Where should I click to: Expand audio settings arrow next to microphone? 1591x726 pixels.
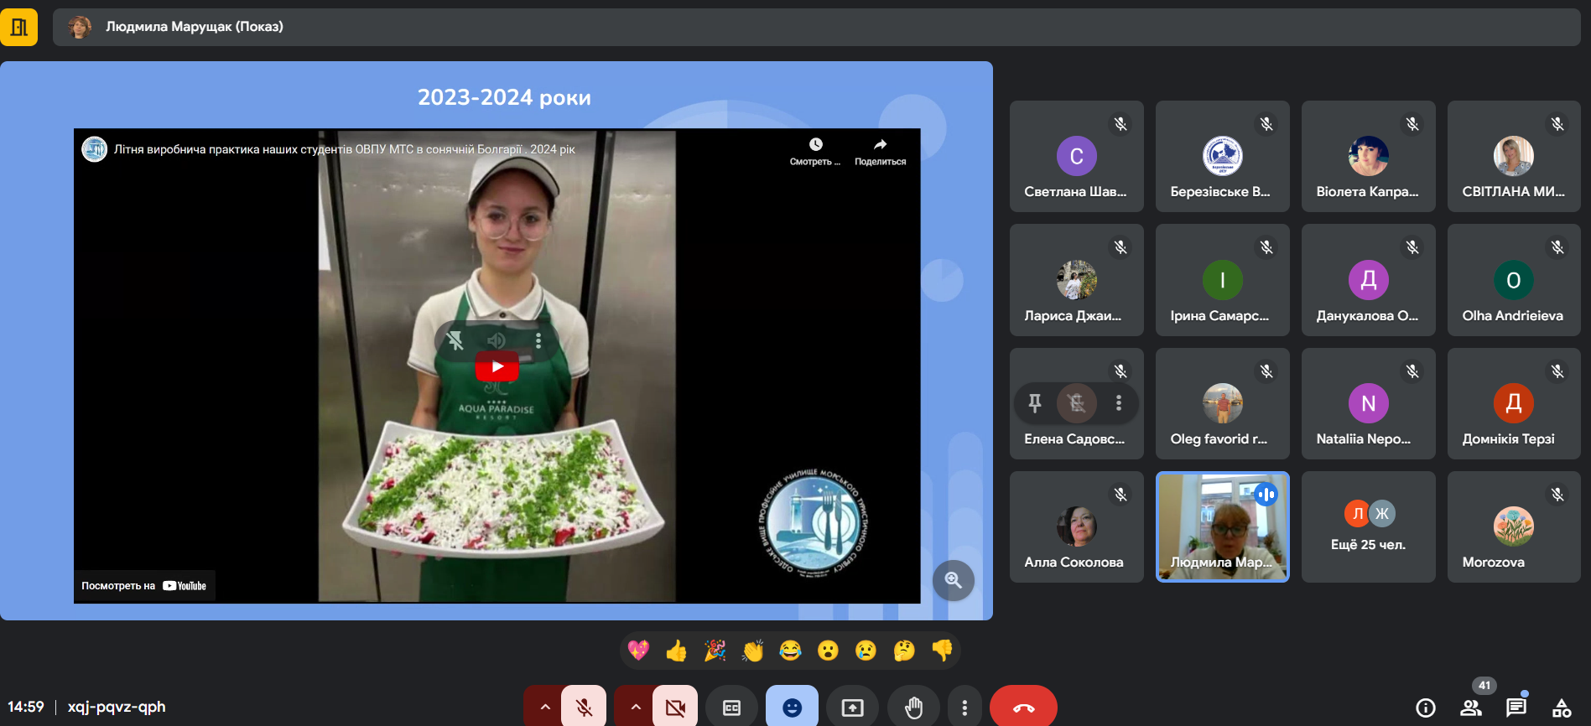tap(544, 708)
